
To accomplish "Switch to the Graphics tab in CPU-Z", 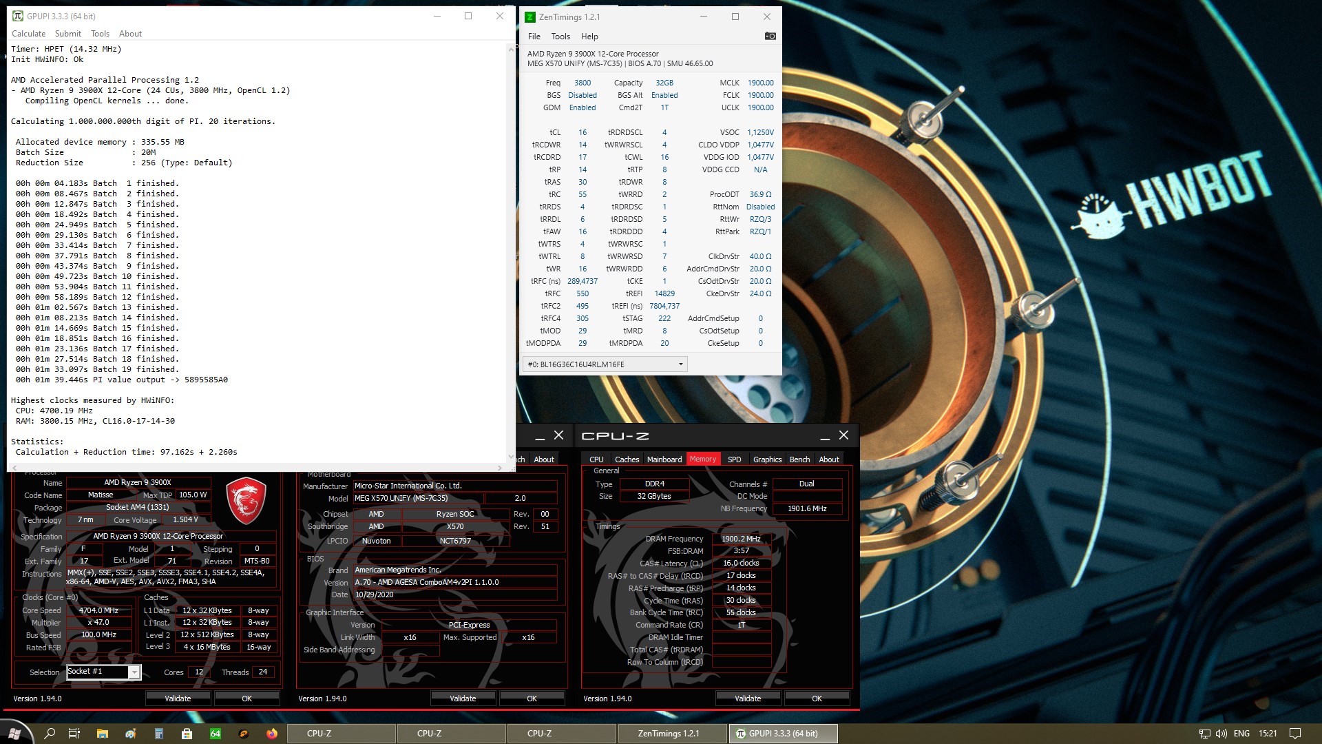I will [767, 459].
